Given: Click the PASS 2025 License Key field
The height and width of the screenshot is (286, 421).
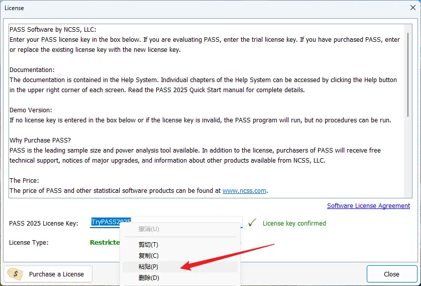Looking at the screenshot, I should point(166,222).
